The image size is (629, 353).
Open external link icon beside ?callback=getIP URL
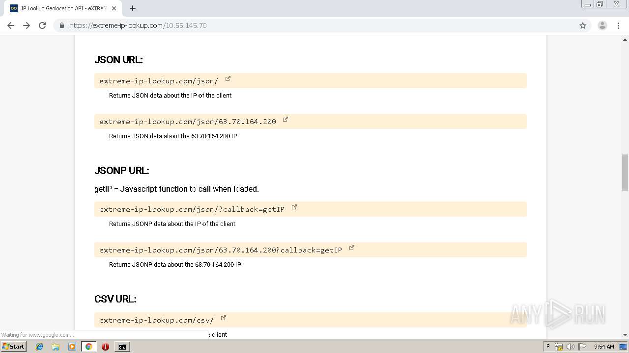click(x=294, y=207)
